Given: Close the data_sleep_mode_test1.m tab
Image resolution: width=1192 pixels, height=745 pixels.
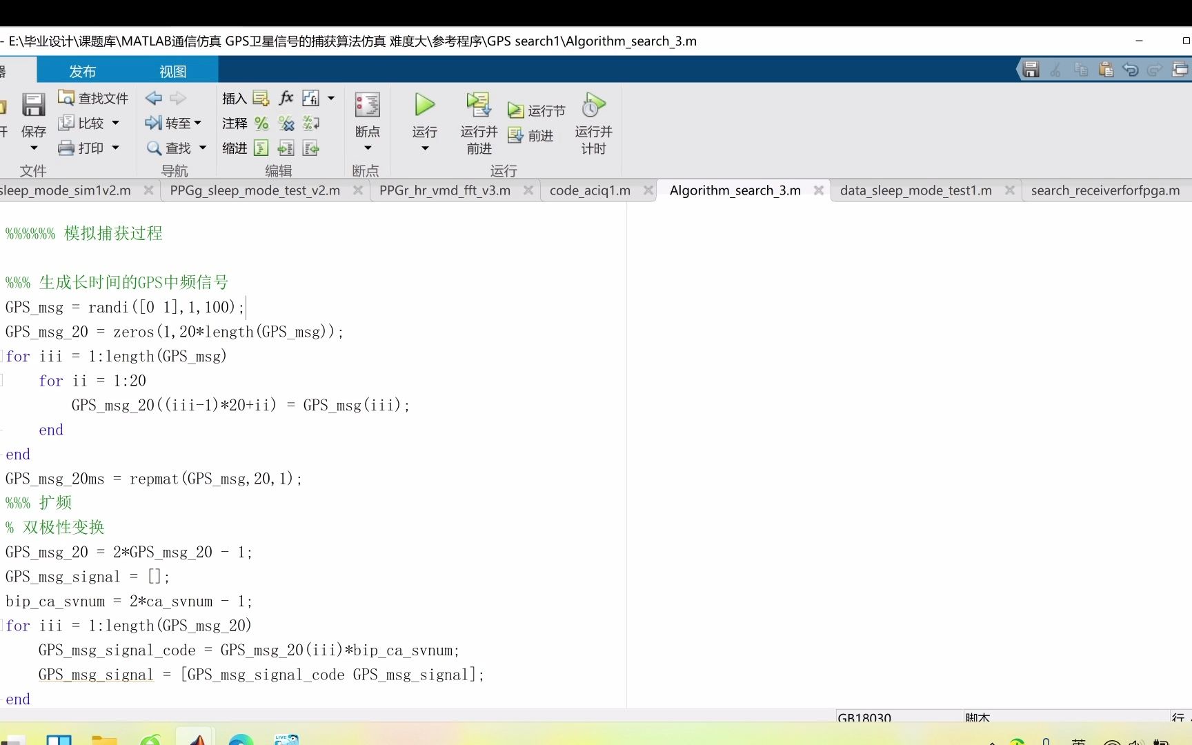Looking at the screenshot, I should (x=1010, y=190).
